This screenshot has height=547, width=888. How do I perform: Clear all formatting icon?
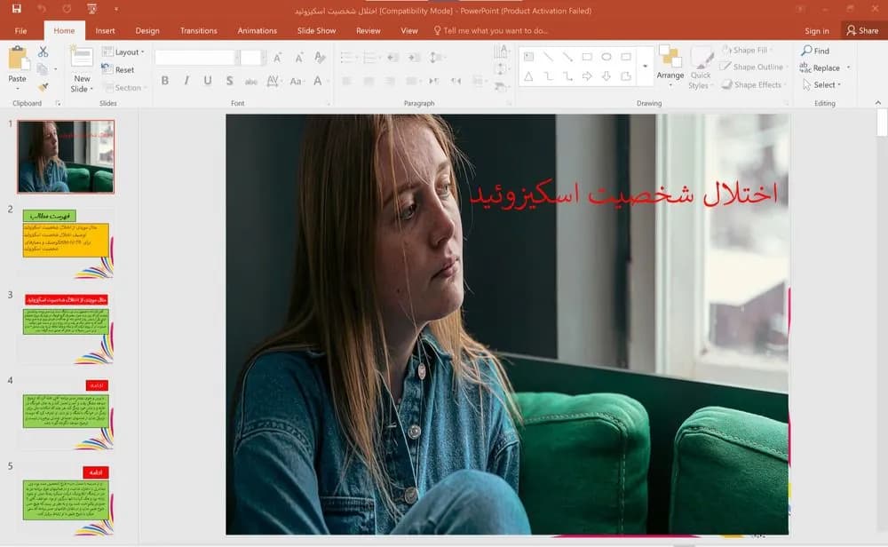click(x=320, y=57)
